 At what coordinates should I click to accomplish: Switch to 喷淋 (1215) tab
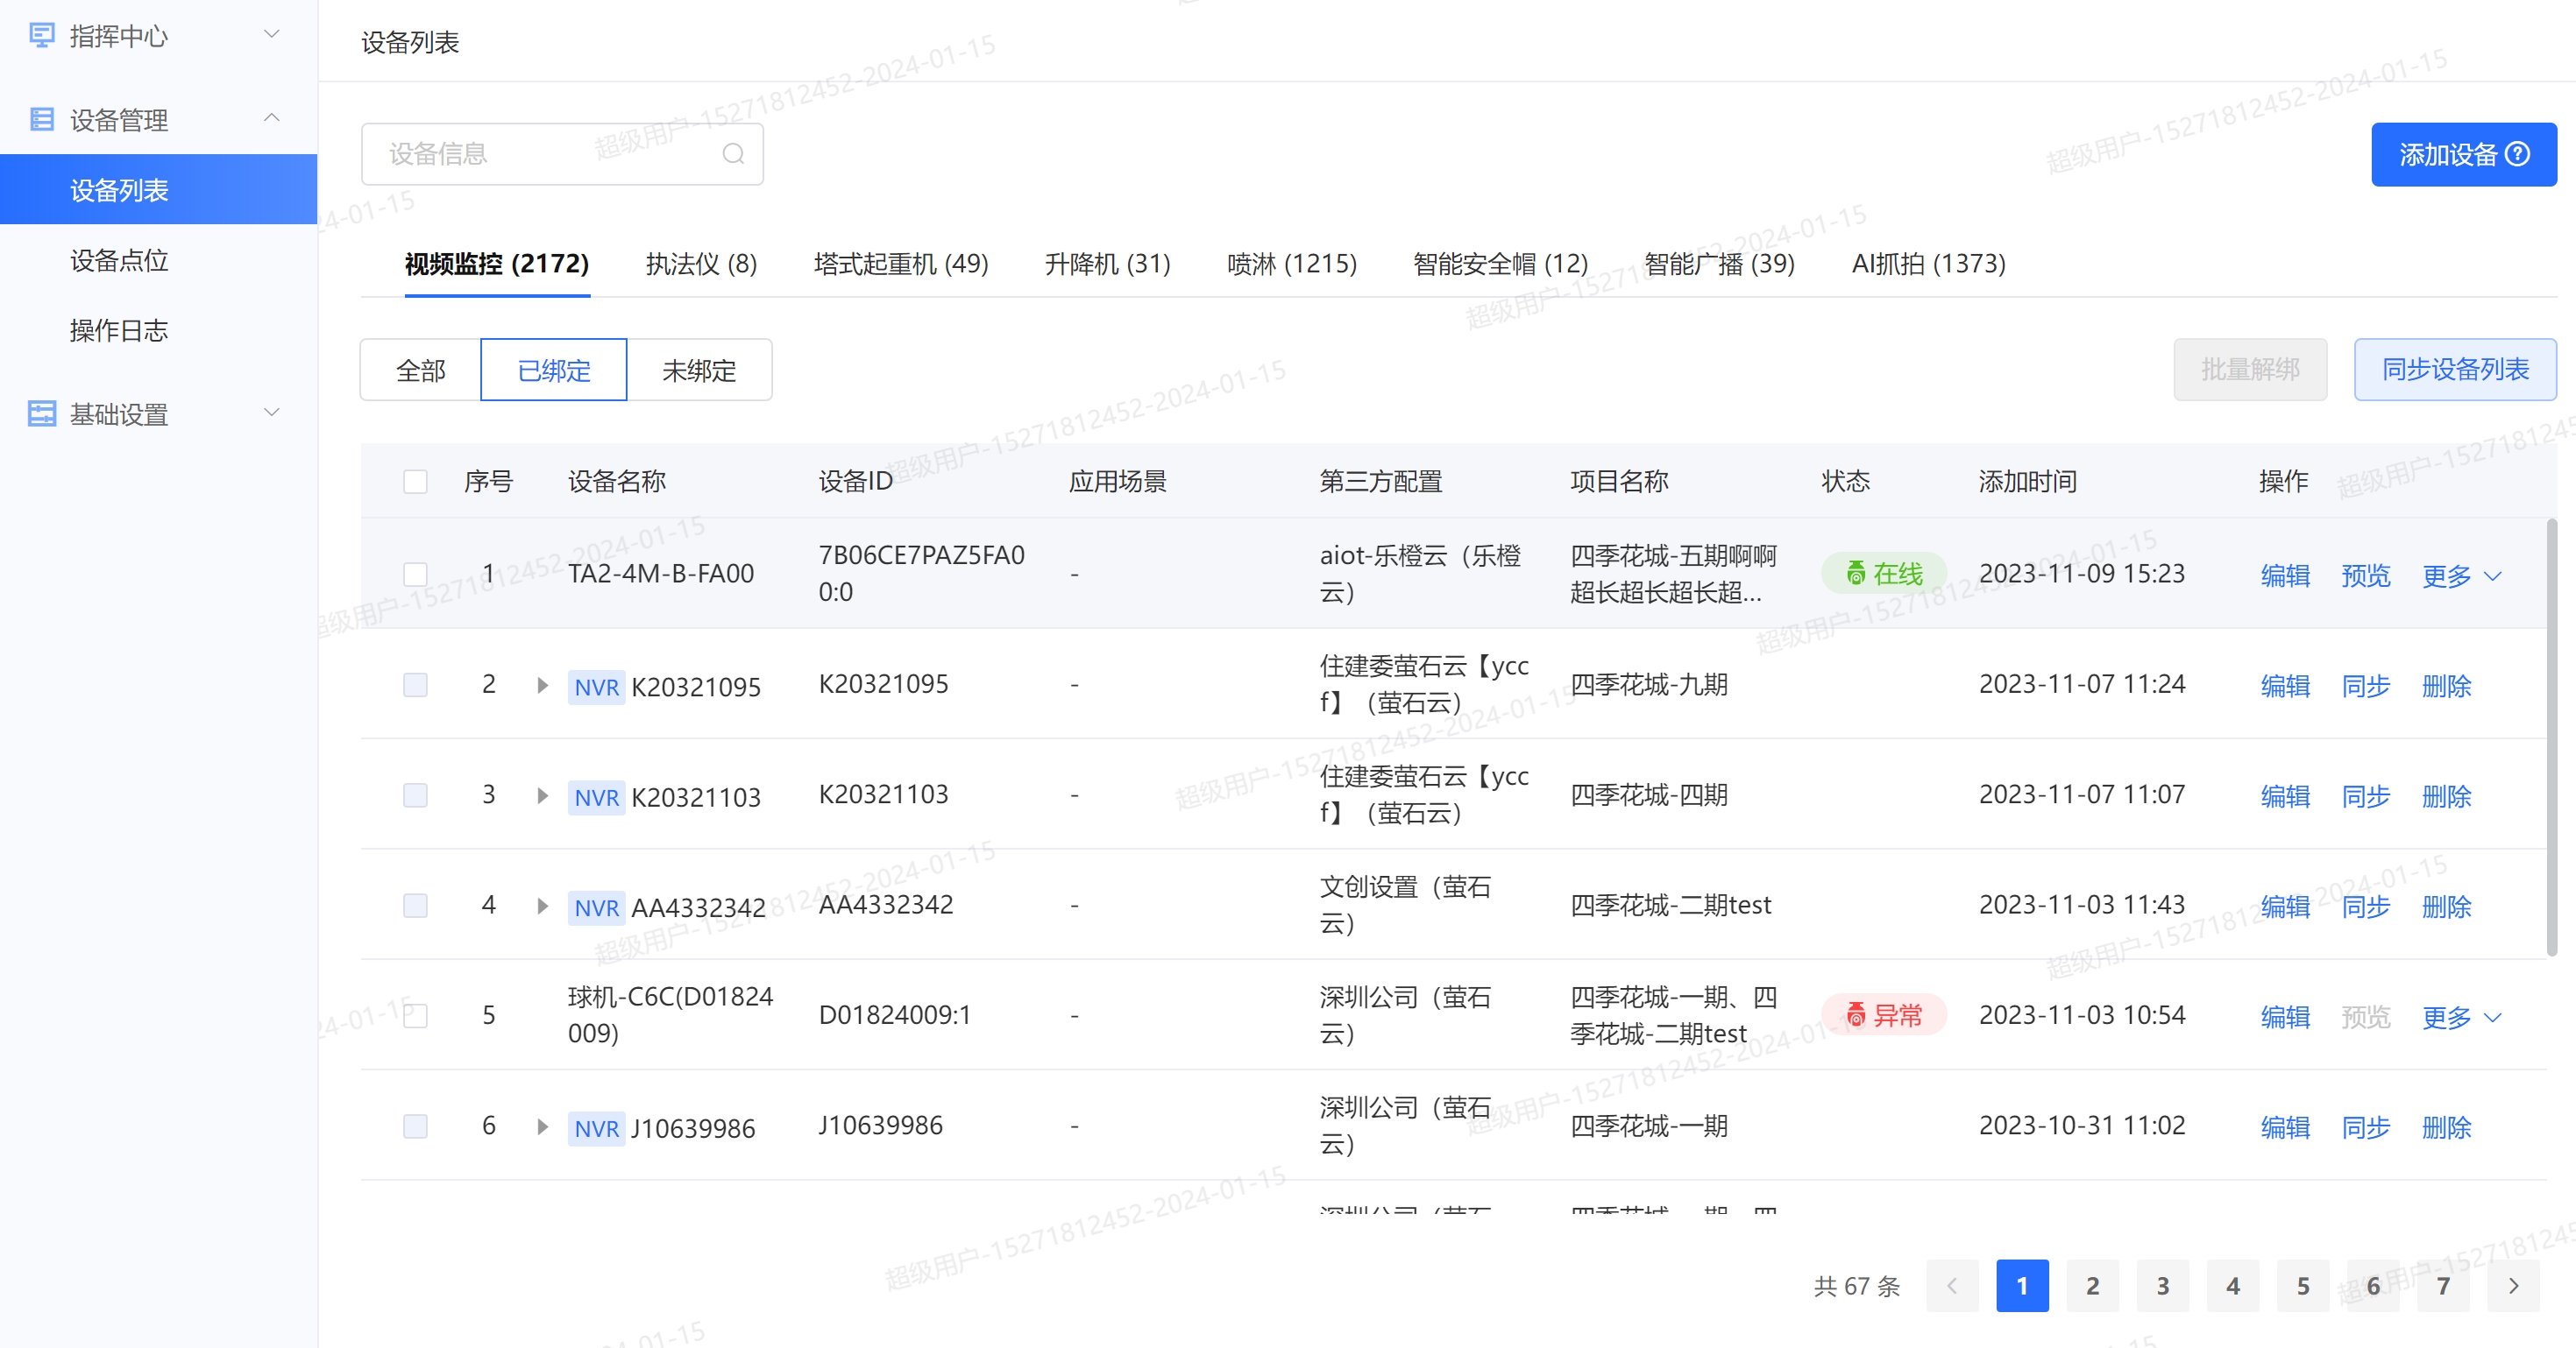click(x=1292, y=264)
